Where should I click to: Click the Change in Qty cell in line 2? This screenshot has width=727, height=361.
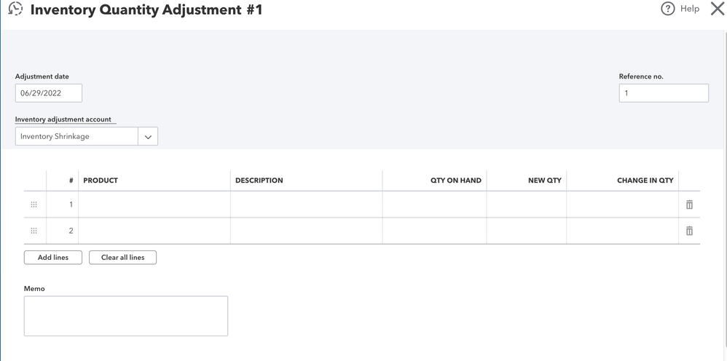(x=622, y=231)
